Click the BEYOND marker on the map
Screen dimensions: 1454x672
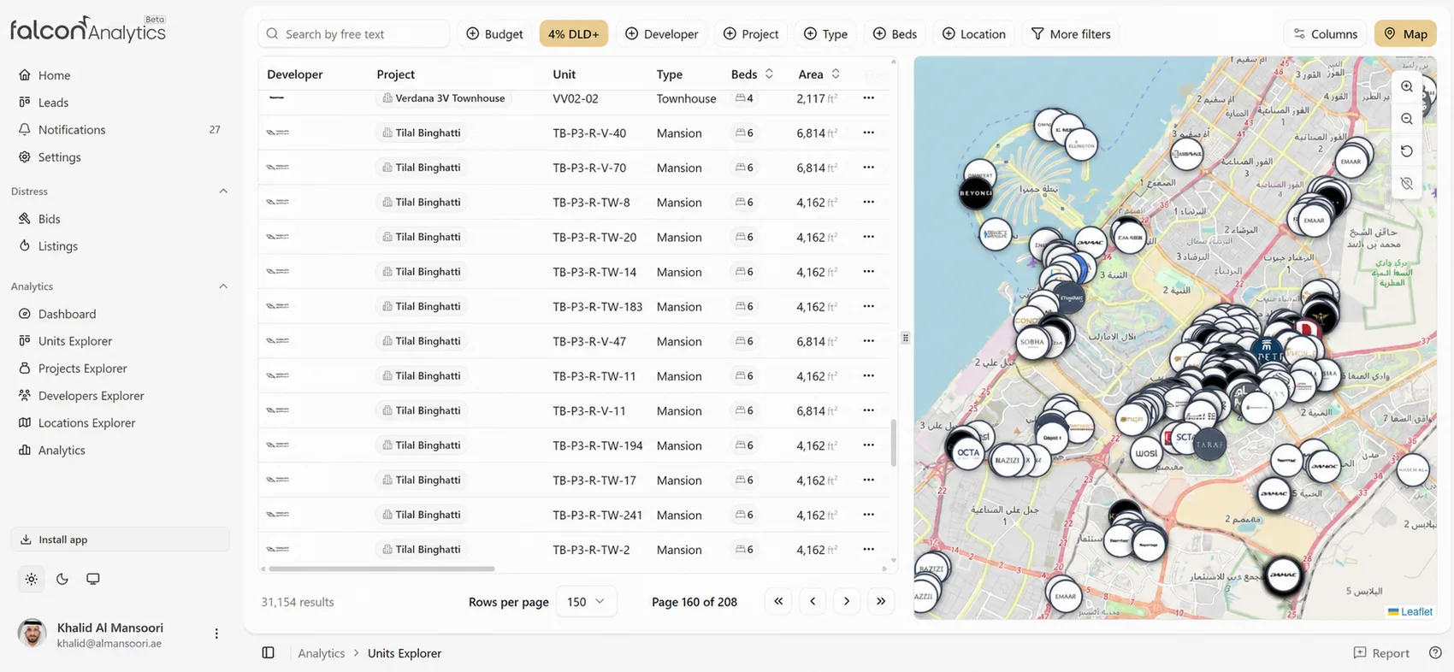(976, 193)
